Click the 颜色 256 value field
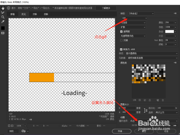Screen dimensions: 180x135 point(170,23)
